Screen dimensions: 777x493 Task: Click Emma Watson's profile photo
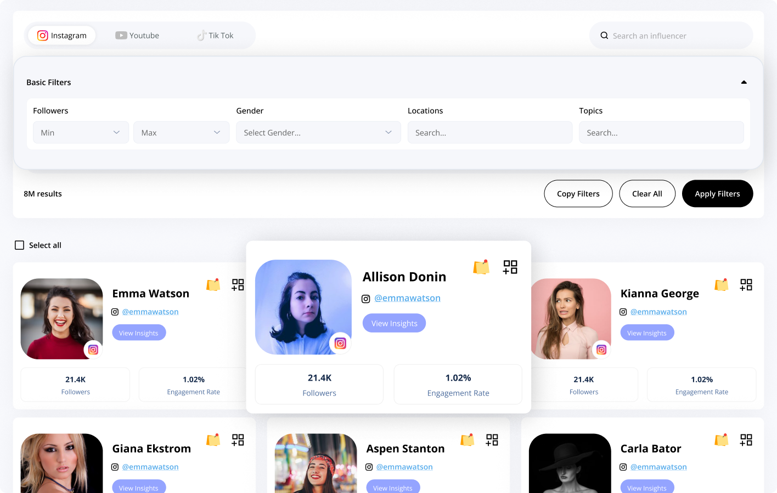(x=61, y=319)
